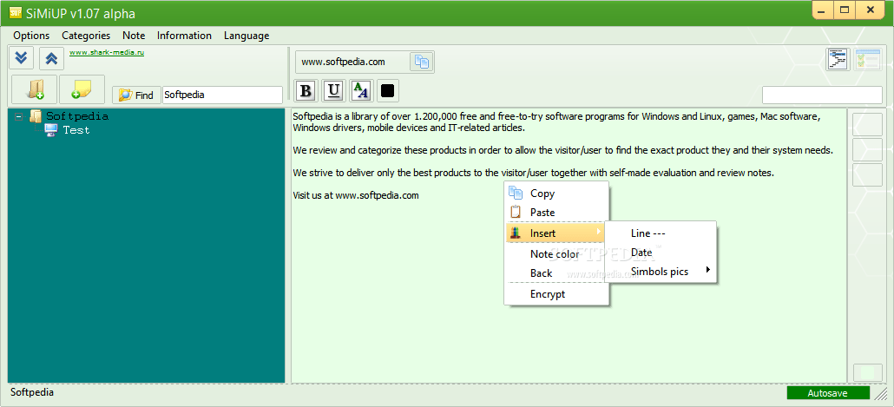Collapse all with the double up-arrow button

pyautogui.click(x=51, y=58)
